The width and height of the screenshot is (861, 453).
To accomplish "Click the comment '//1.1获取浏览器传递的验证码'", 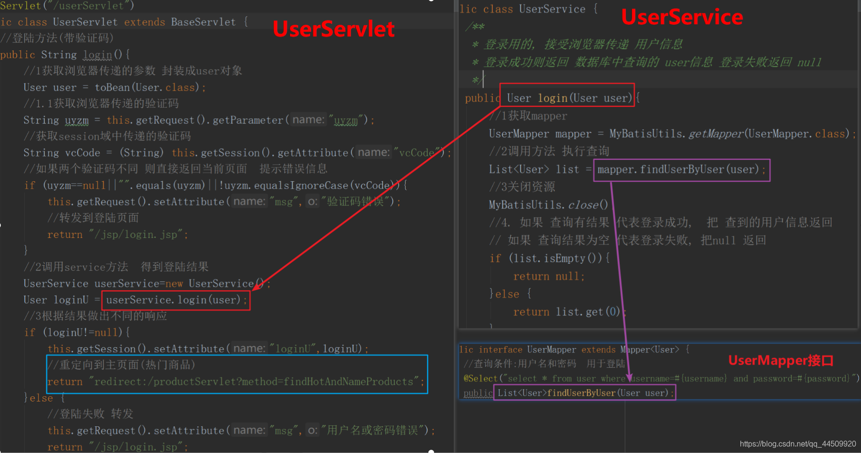I will pos(101,103).
